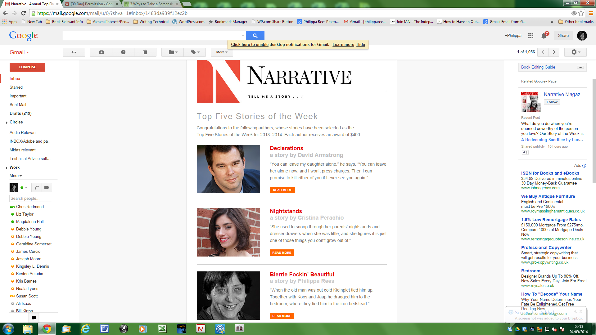Open the Settings gear dropdown
596x335 pixels.
pyautogui.click(x=576, y=52)
